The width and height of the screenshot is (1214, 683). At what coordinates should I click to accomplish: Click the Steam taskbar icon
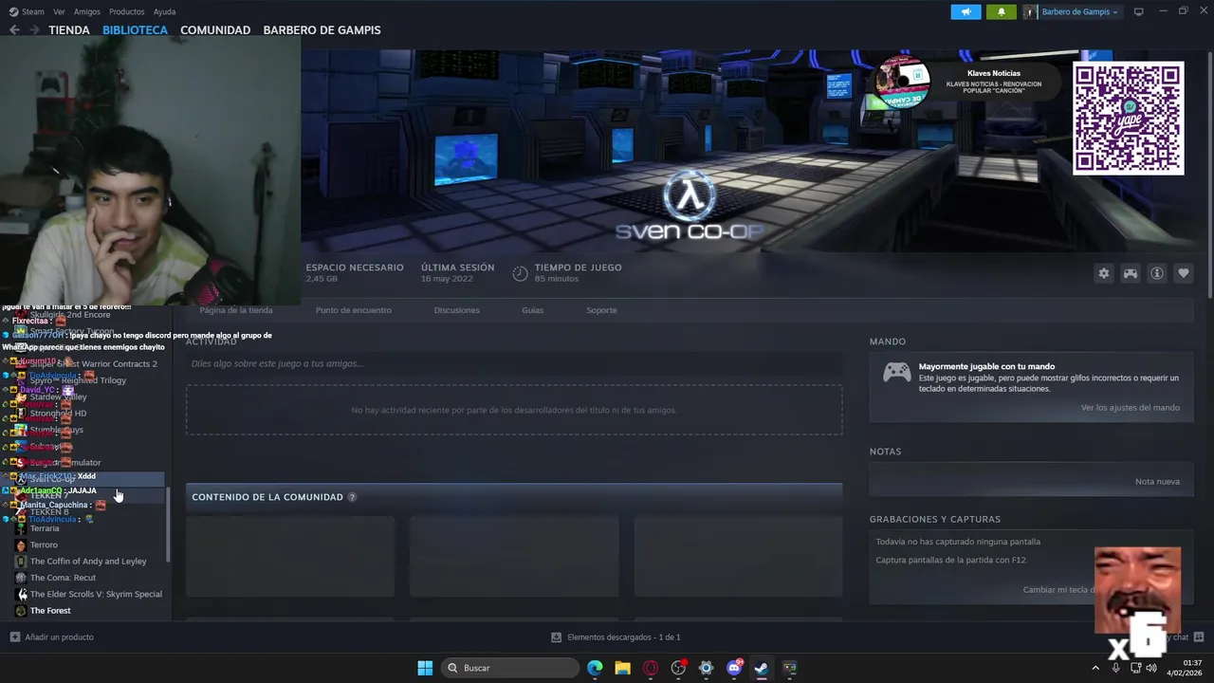762,668
